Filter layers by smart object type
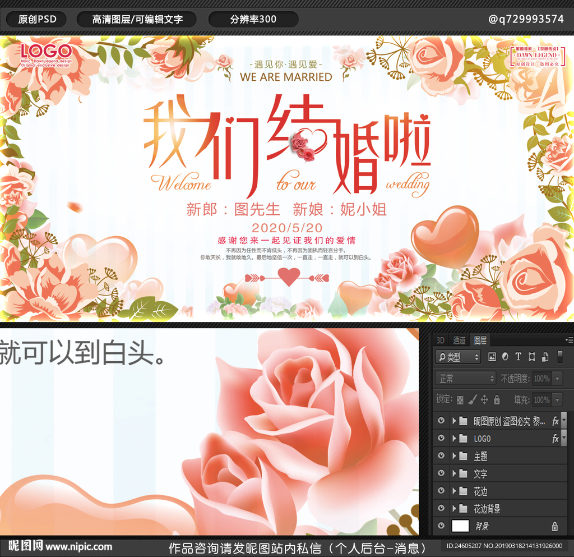The height and width of the screenshot is (557, 574). 544,357
